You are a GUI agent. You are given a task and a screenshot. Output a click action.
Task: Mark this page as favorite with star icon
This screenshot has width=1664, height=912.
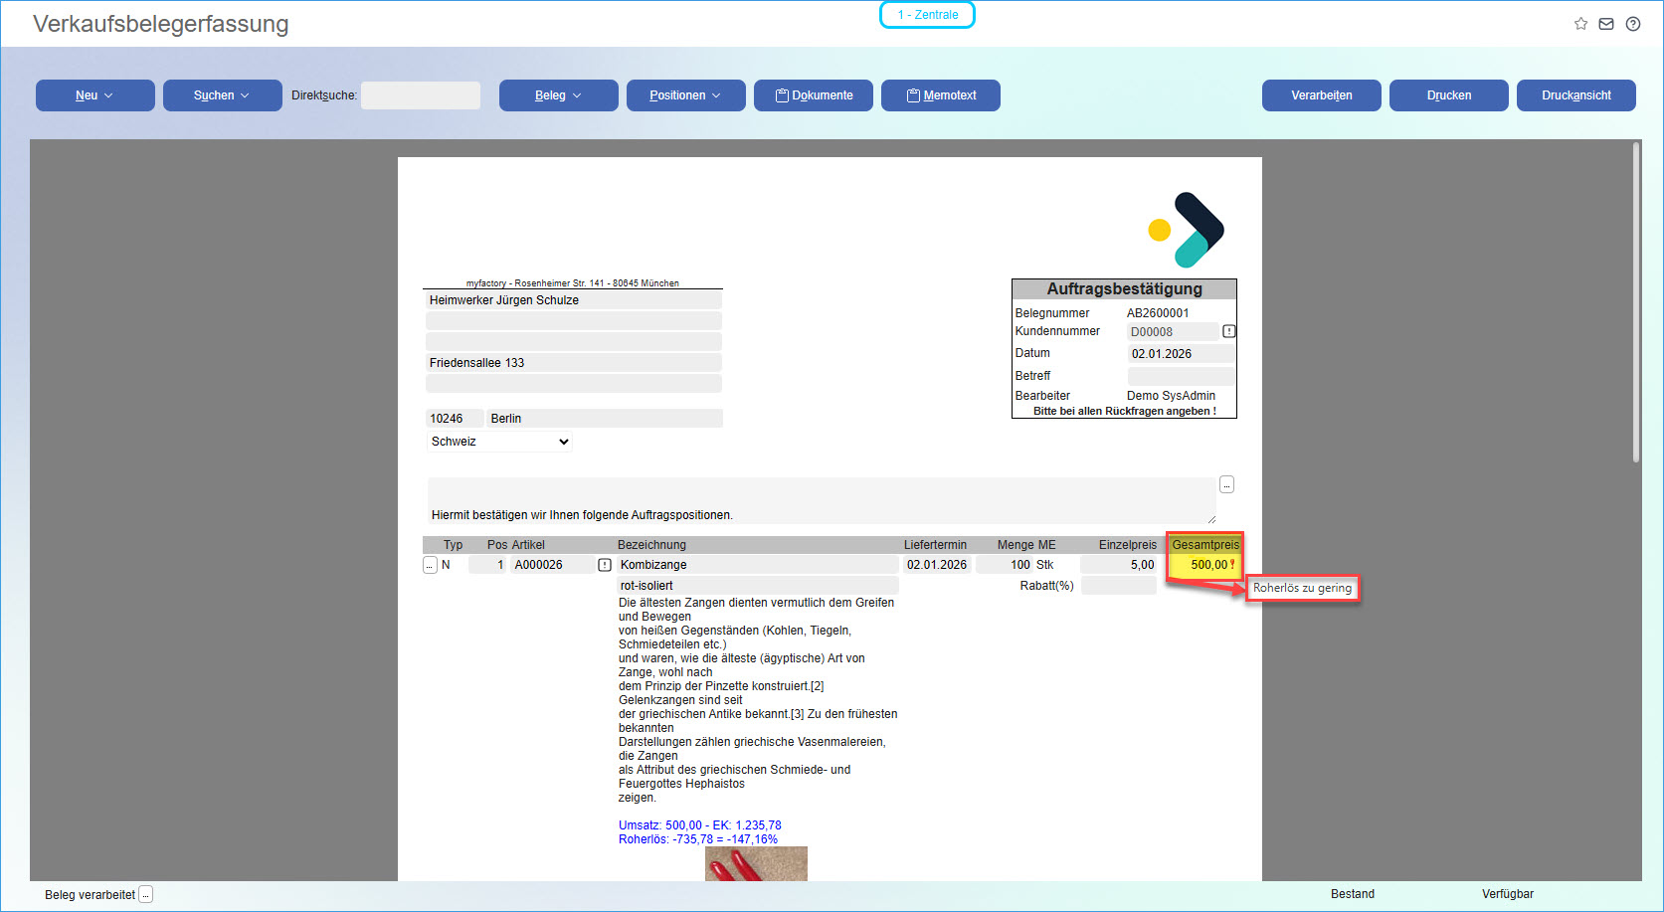(1580, 24)
